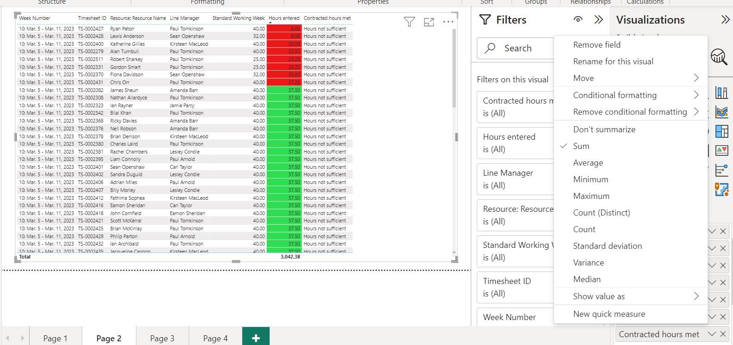Select Average aggregation

[630, 163]
